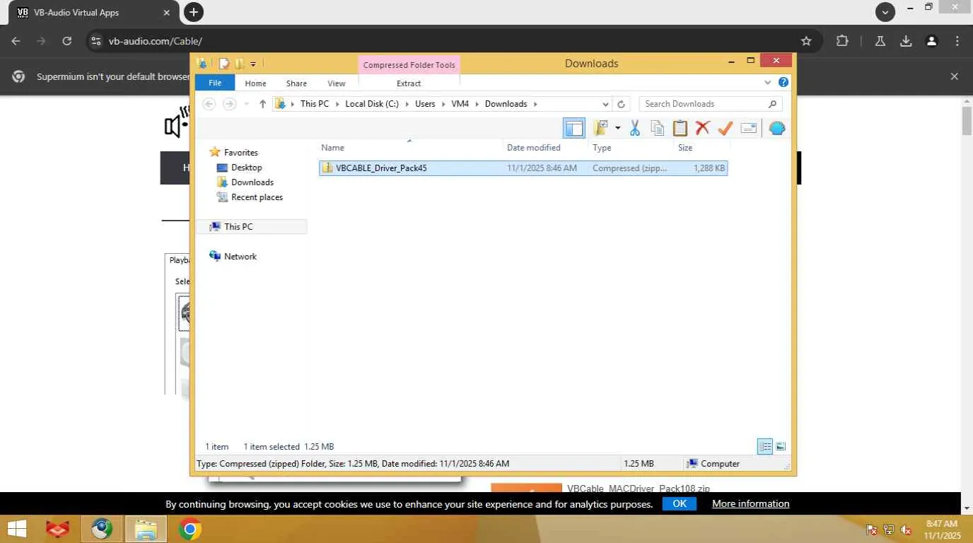Open the browser three-dot menu
The height and width of the screenshot is (543, 973).
(957, 41)
